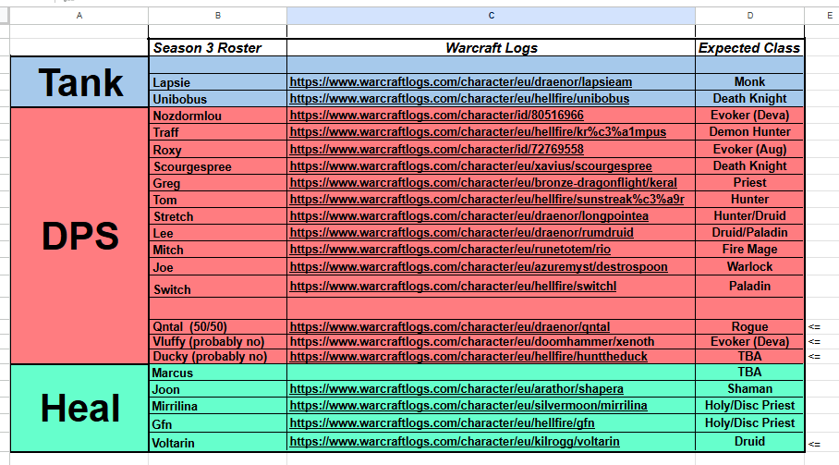Select the Stretch name cell

tap(218, 216)
